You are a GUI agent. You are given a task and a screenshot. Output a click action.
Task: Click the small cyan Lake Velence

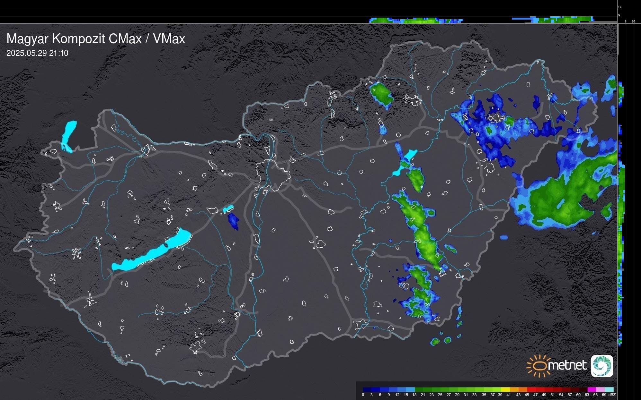tap(228, 209)
